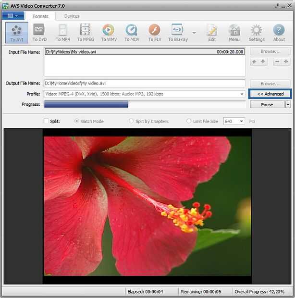
Task: Collapse options with << Advanced button
Action: tap(270, 94)
